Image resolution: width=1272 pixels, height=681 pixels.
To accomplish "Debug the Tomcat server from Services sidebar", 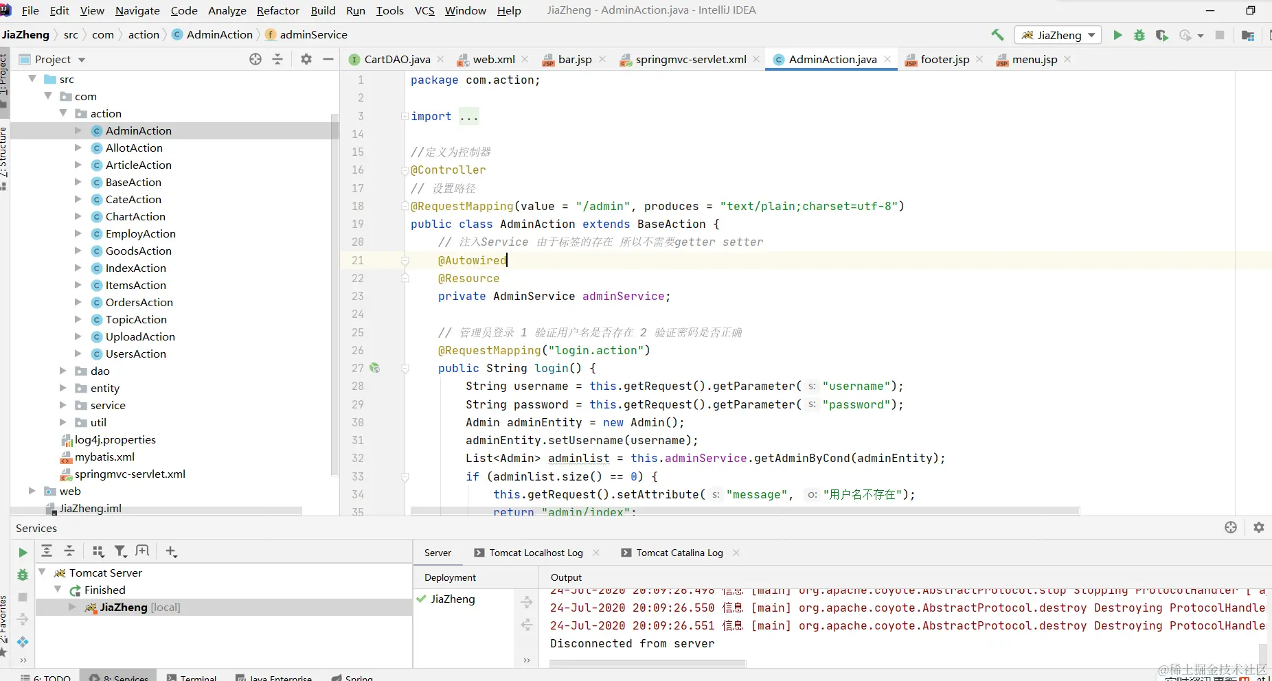I will click(x=23, y=575).
